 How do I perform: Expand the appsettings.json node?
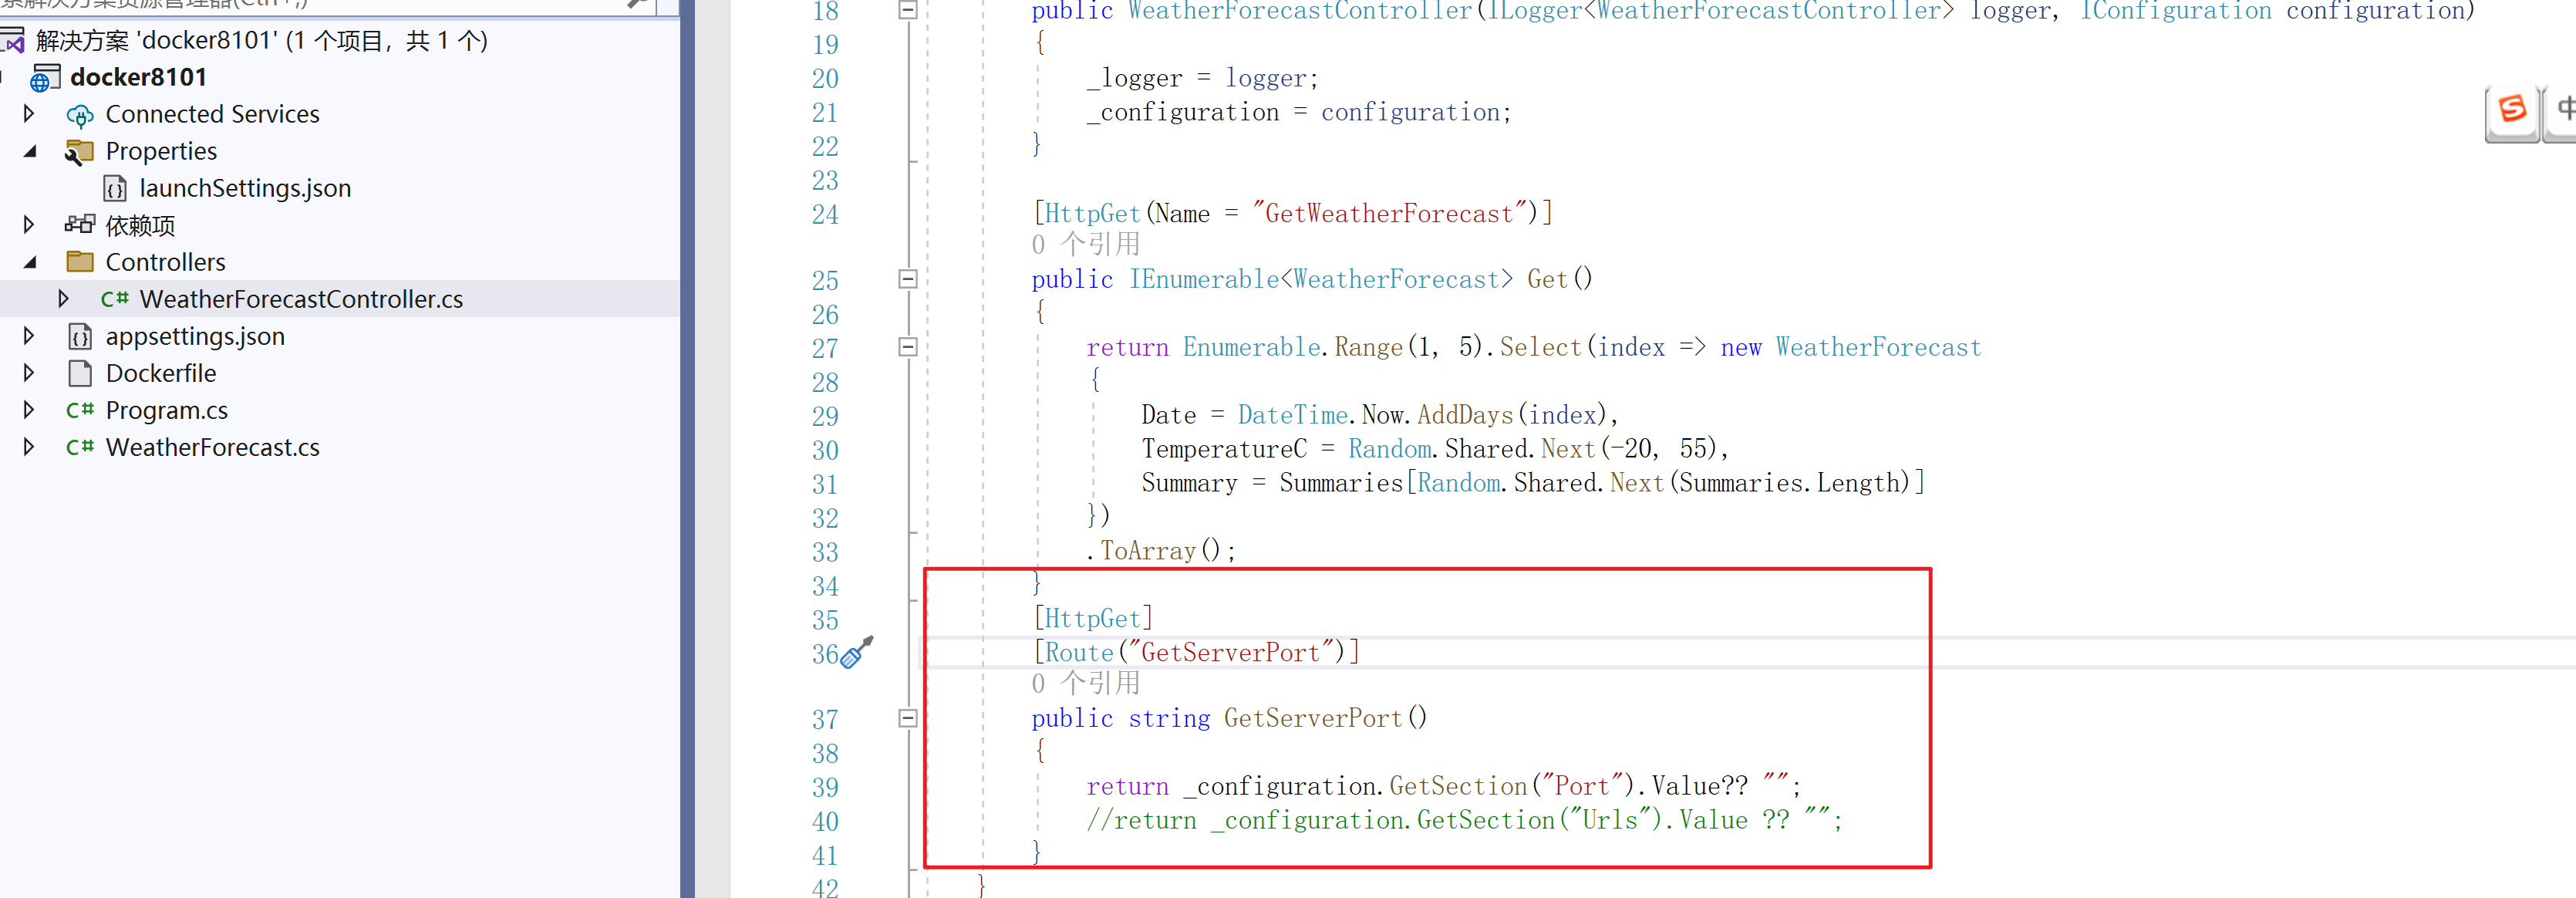[29, 336]
